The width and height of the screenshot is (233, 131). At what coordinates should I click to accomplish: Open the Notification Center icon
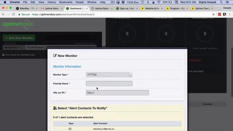[227, 2]
